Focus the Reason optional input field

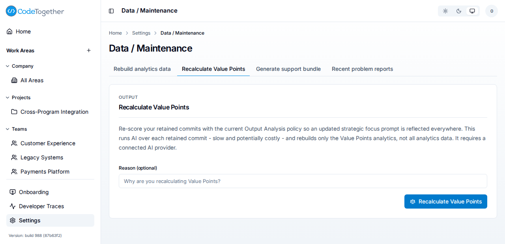click(303, 181)
